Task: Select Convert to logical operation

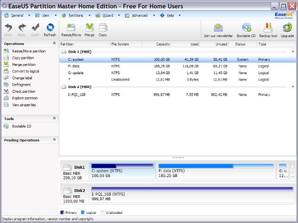Action: [x=25, y=71]
